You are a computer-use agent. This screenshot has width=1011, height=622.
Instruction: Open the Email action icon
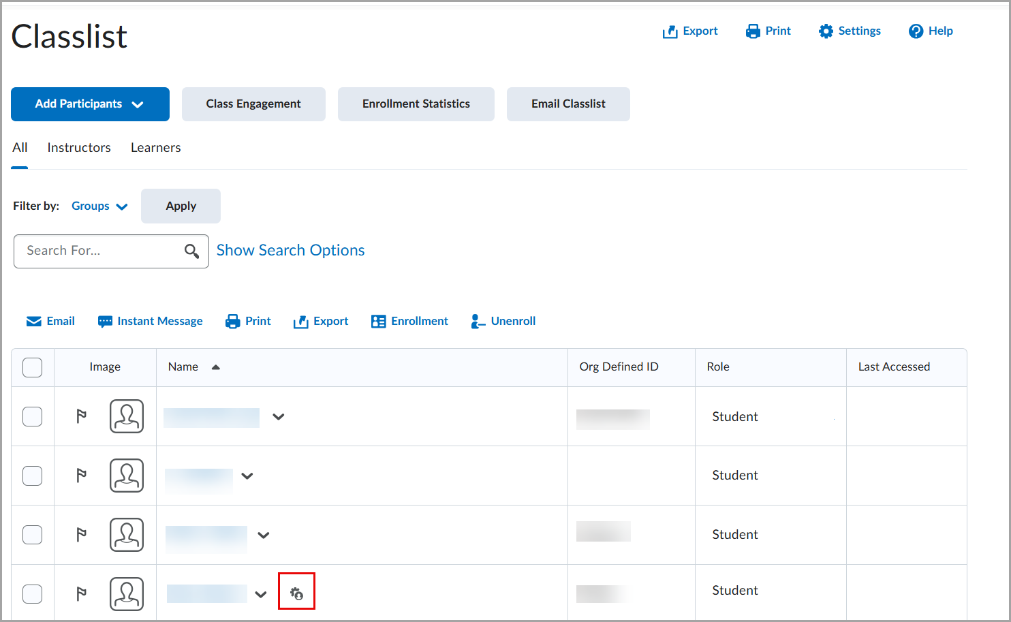click(34, 320)
